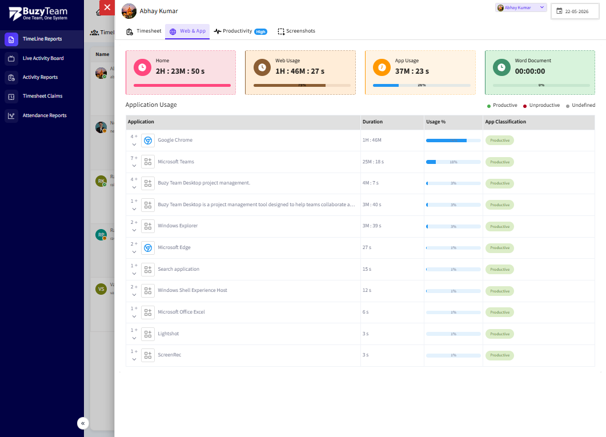The width and height of the screenshot is (606, 437).
Task: Click the Web Usage clock icon
Action: coord(262,67)
